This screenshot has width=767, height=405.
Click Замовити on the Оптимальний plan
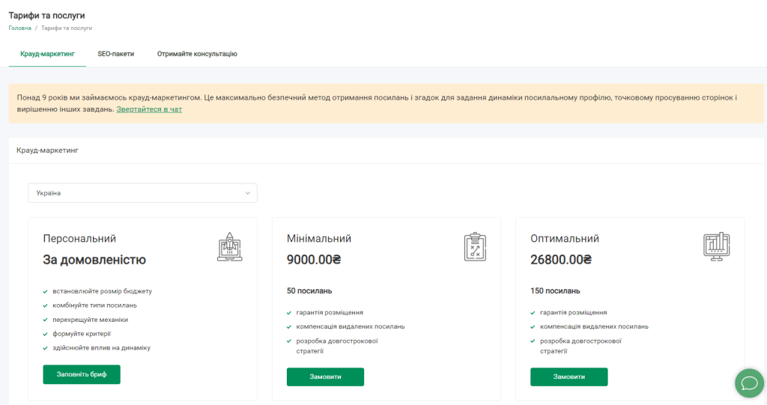569,377
